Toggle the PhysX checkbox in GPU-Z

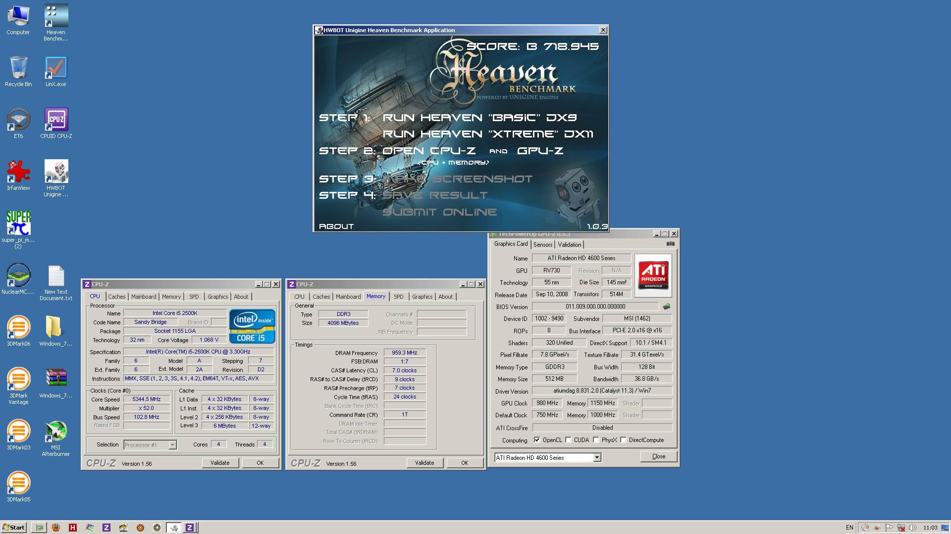pyautogui.click(x=596, y=440)
